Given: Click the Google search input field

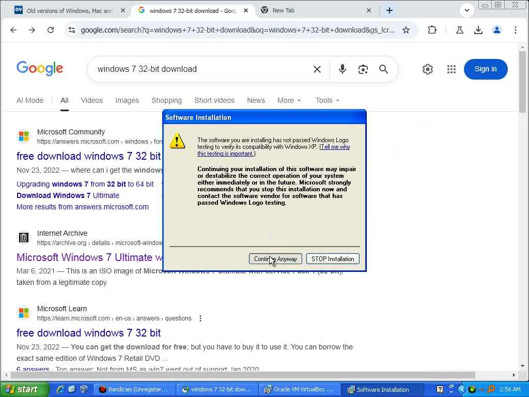Looking at the screenshot, I should [203, 69].
